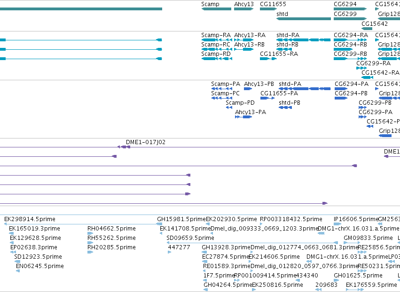Select EST GH04264.5prime
The height and width of the screenshot is (292, 400).
point(205,290)
